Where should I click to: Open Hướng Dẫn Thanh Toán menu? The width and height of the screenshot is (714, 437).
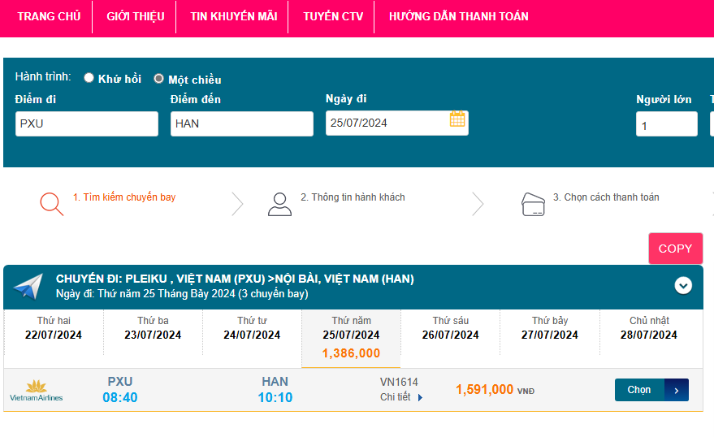[x=458, y=16]
